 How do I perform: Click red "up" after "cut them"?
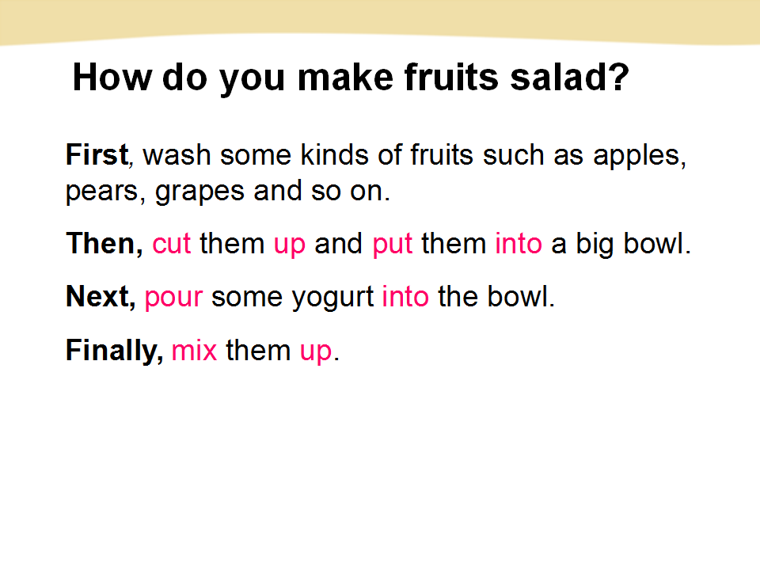pyautogui.click(x=290, y=245)
